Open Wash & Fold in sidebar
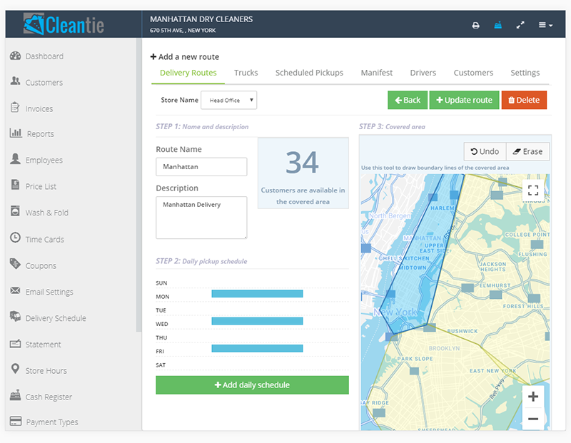 46,213
